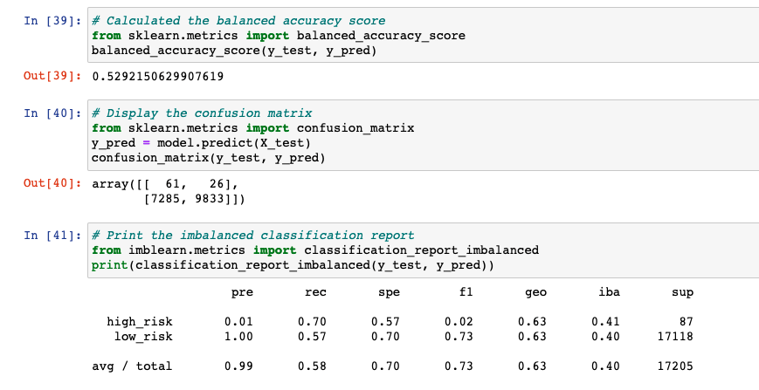The image size is (759, 390).
Task: Click the In [41] prompt label
Action: point(52,236)
